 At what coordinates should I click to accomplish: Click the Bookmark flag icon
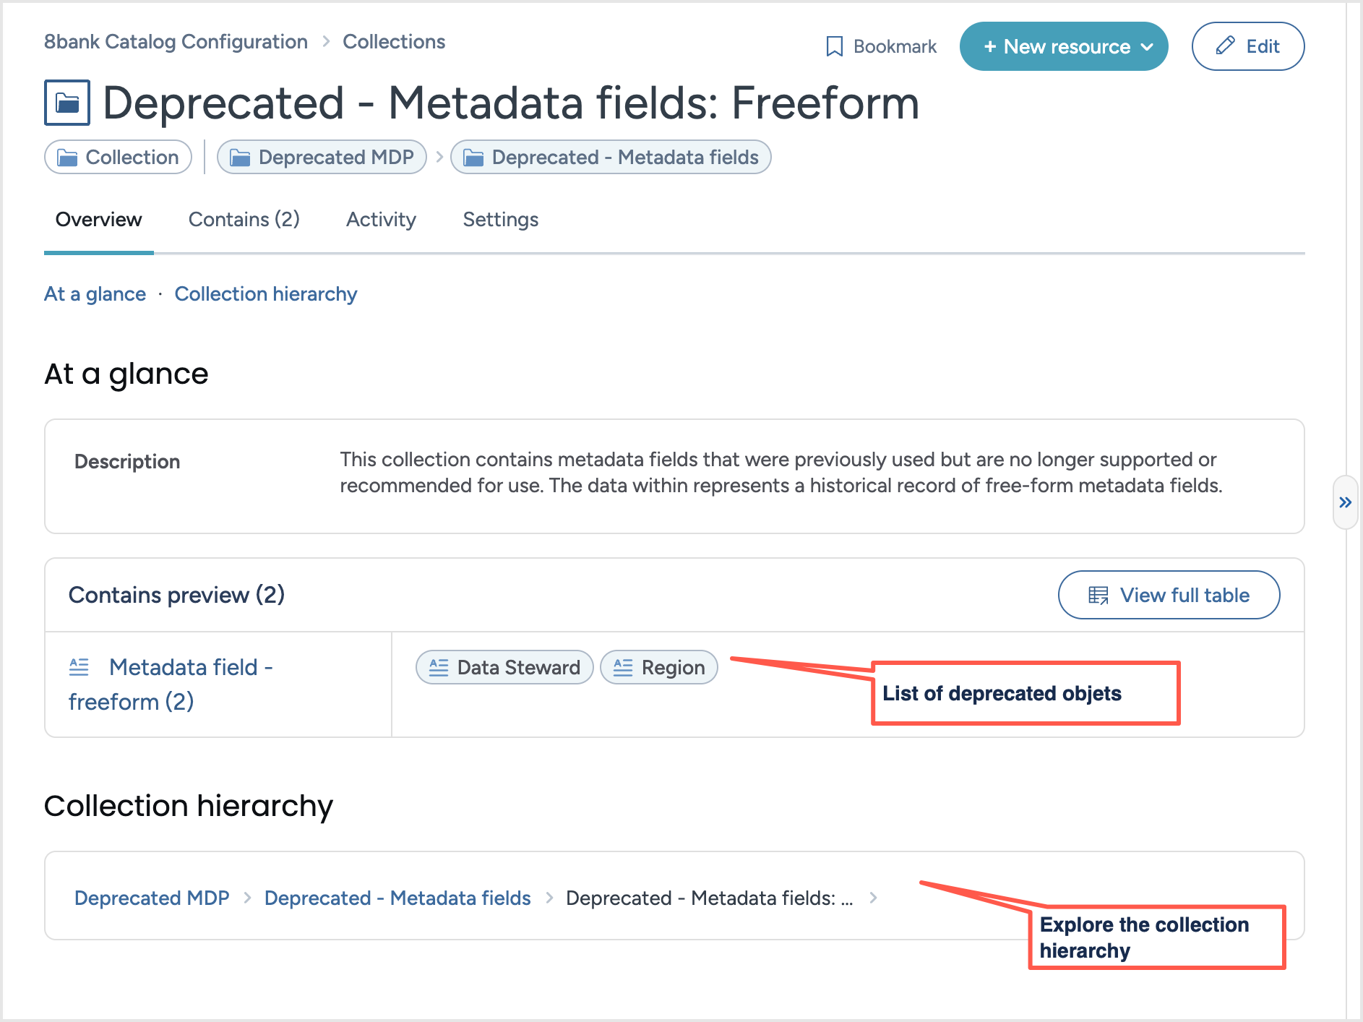tap(835, 46)
